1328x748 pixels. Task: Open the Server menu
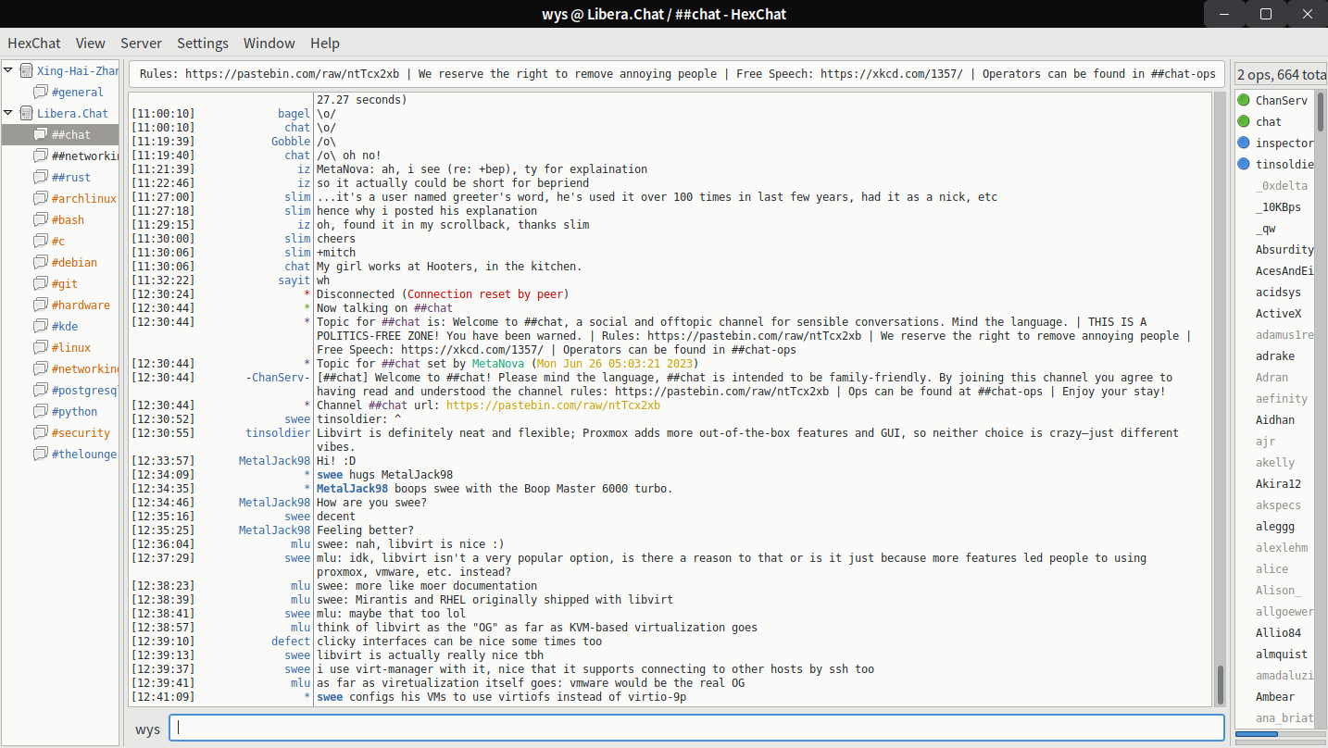tap(141, 43)
